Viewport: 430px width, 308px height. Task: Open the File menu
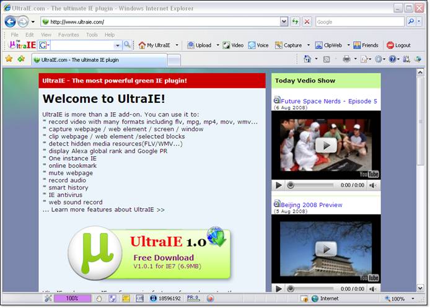[x=14, y=35]
